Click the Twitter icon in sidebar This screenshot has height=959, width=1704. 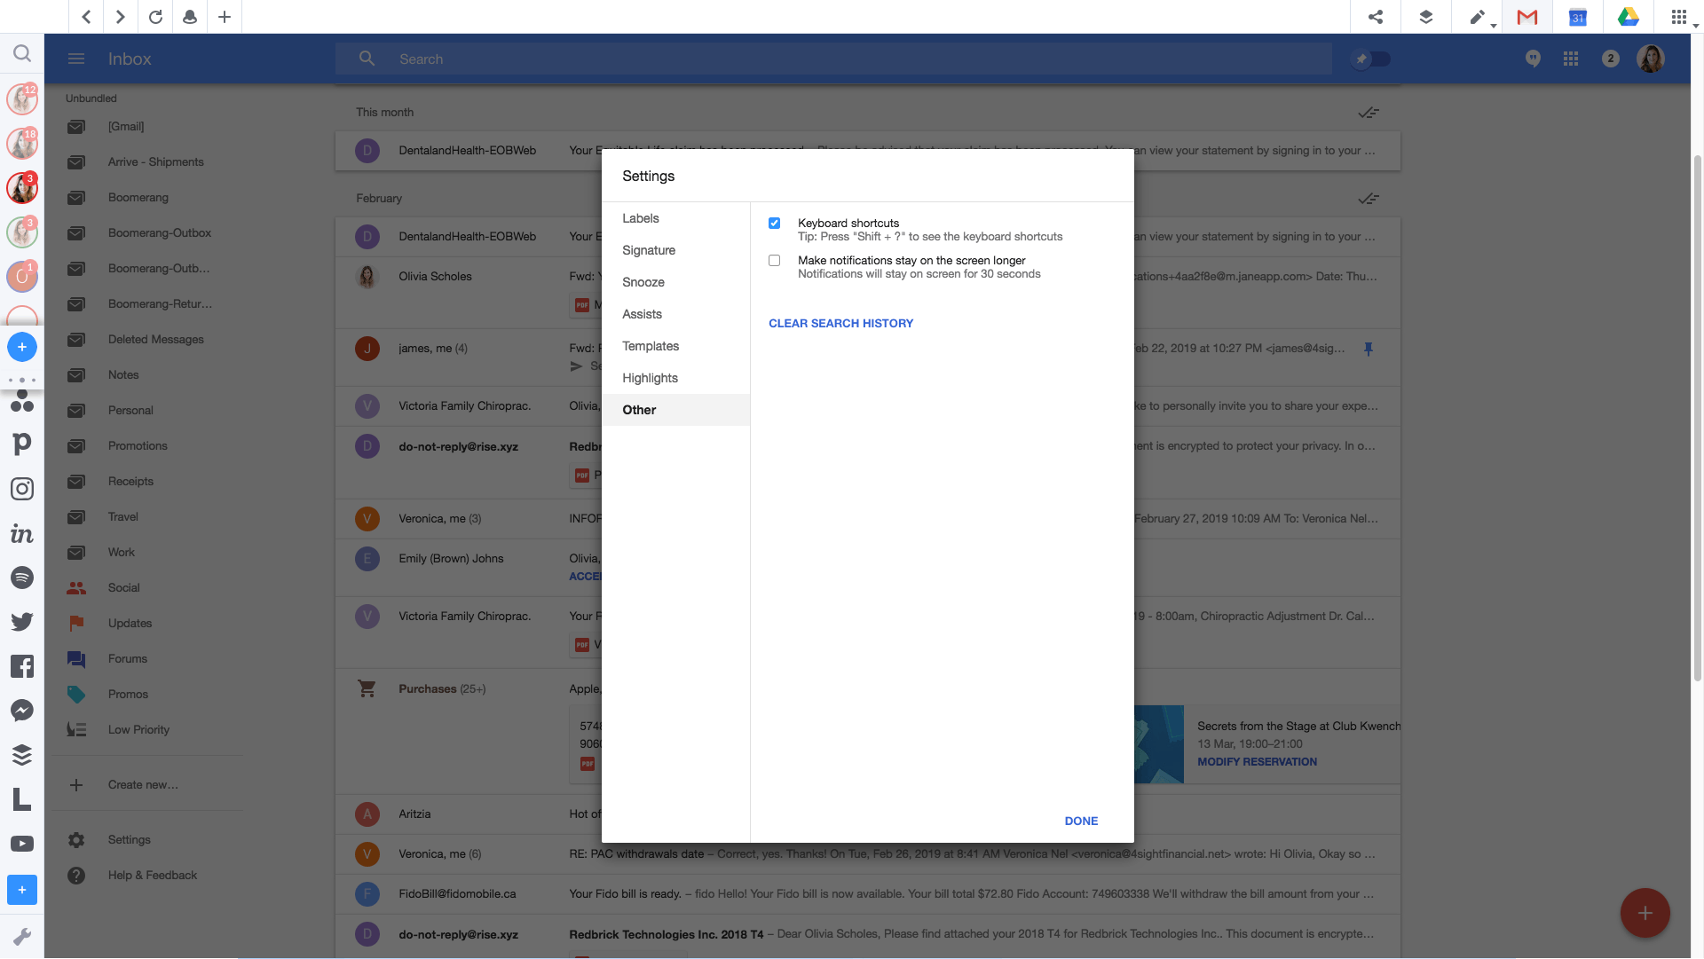21,621
